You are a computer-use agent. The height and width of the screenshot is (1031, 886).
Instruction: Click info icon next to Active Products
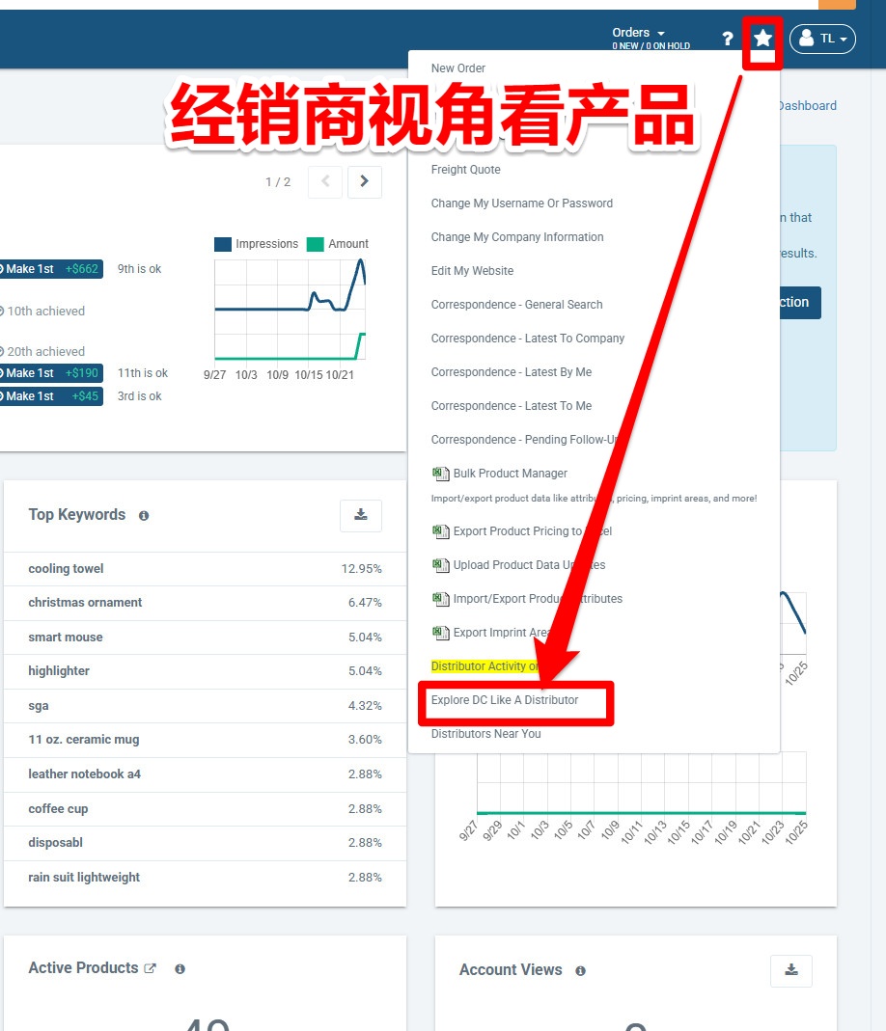pos(180,969)
